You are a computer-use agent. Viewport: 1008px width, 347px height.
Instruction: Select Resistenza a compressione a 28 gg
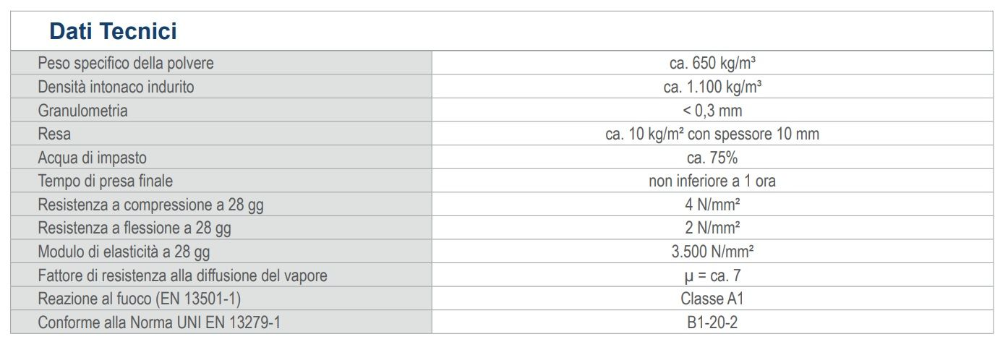(x=150, y=205)
